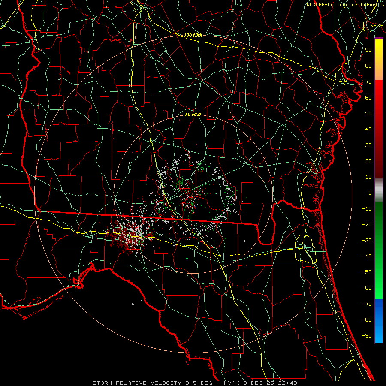Click the 30 value on the color scale

coord(368,145)
